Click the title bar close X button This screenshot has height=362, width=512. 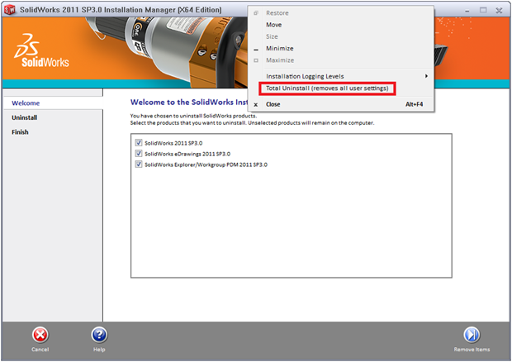(499, 11)
